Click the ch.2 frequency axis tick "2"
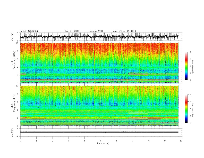 coord(18,118)
